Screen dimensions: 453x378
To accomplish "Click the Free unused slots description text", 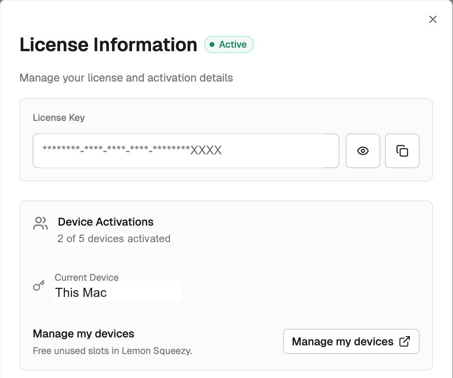I will pos(112,350).
